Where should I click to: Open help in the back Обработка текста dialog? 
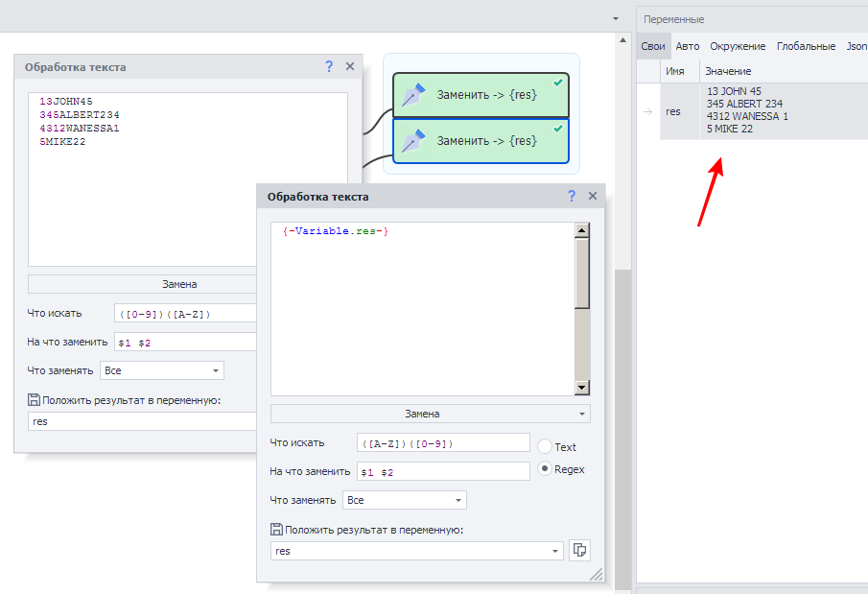[329, 66]
